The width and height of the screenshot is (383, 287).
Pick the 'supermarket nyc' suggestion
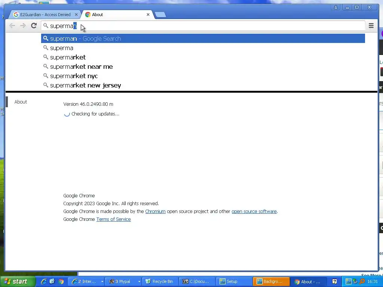coord(203,76)
